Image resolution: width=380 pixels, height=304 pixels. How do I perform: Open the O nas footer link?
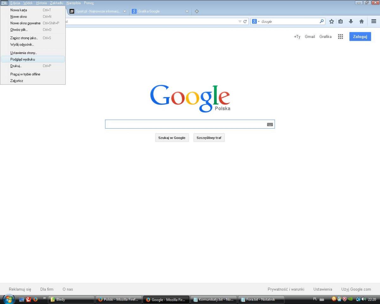pos(68,289)
